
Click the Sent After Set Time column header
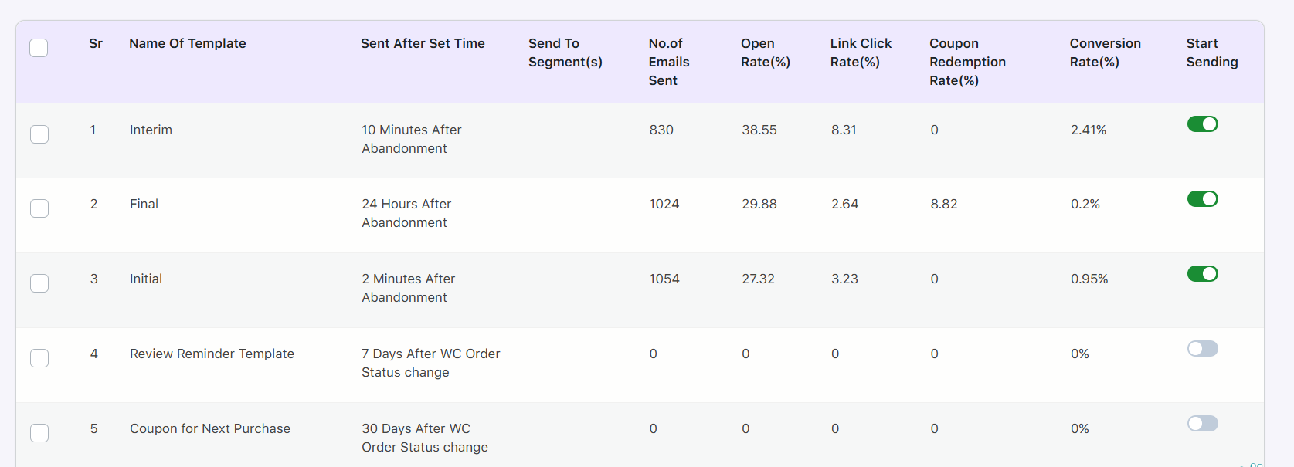(x=423, y=43)
